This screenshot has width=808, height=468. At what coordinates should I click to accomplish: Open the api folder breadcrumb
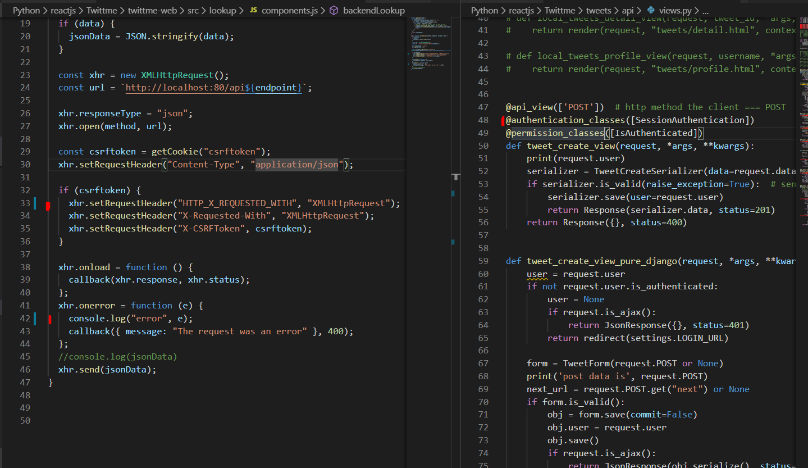[628, 10]
